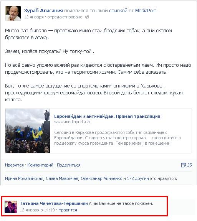The height and width of the screenshot is (221, 197).
Task: Open post timestamp 12 января
Action: 34,17
